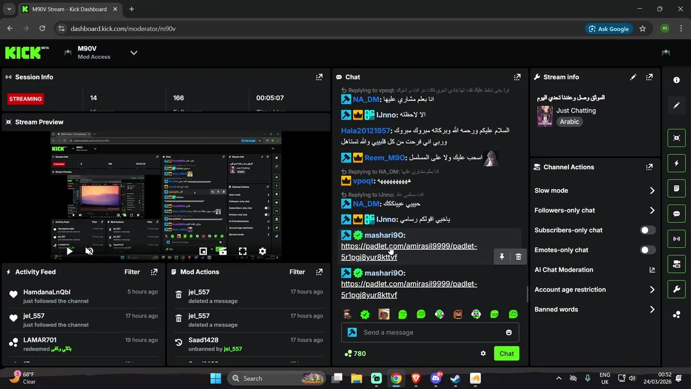Open chat settings gear icon
691x389 pixels.
click(x=483, y=353)
